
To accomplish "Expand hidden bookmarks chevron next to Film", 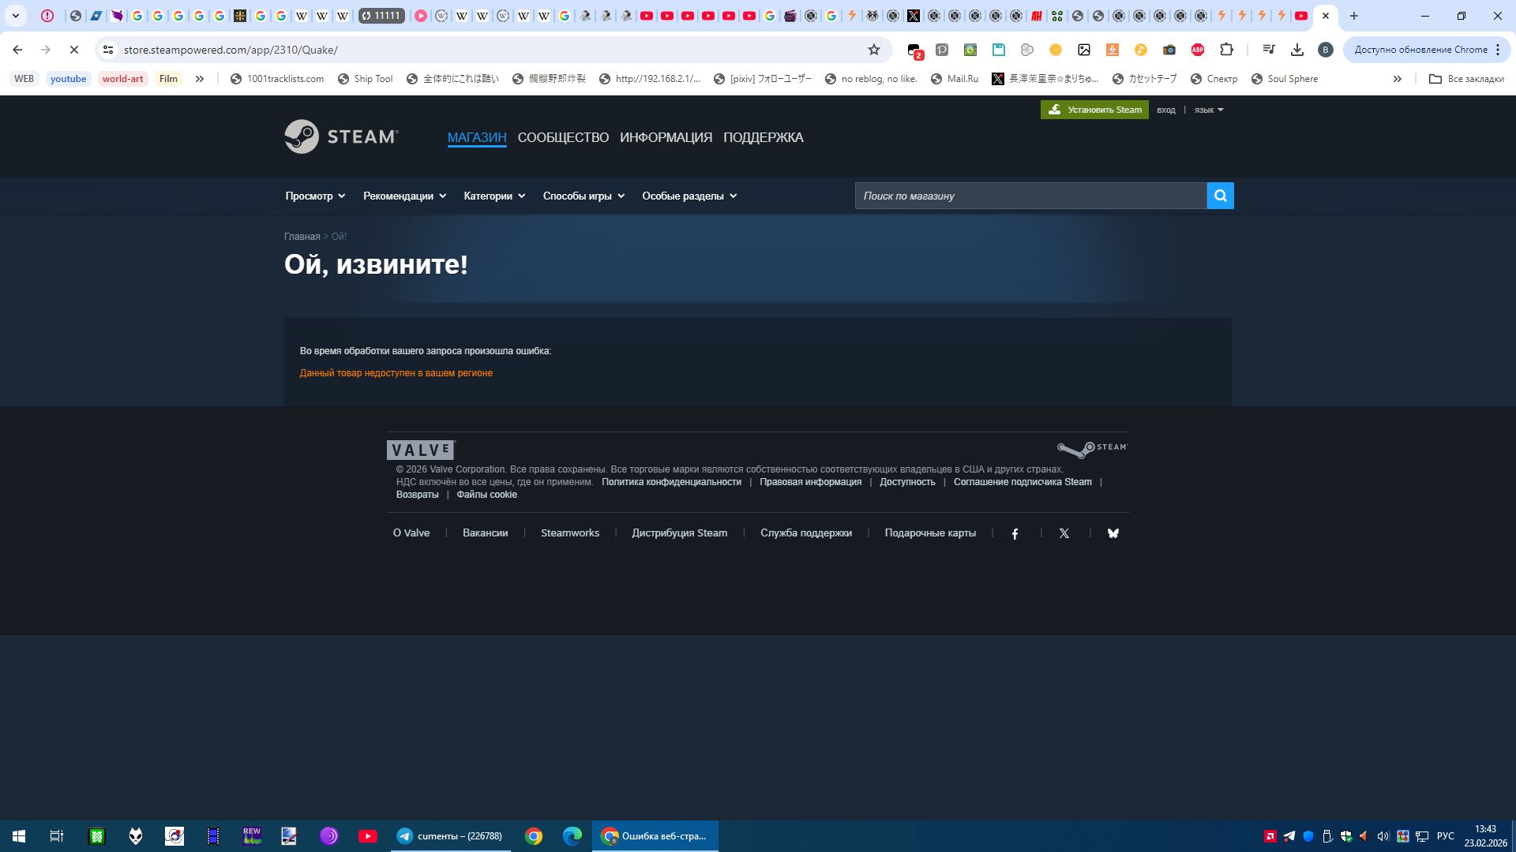I will point(200,79).
